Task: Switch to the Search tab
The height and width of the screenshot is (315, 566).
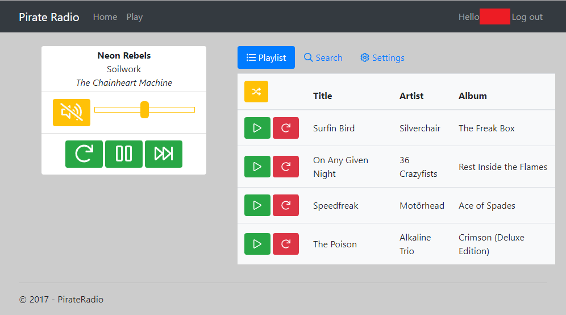Action: point(323,57)
